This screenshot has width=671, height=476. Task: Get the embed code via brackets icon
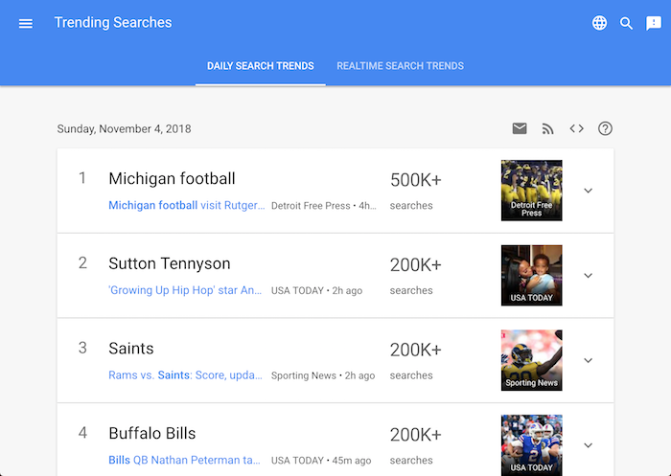(576, 128)
